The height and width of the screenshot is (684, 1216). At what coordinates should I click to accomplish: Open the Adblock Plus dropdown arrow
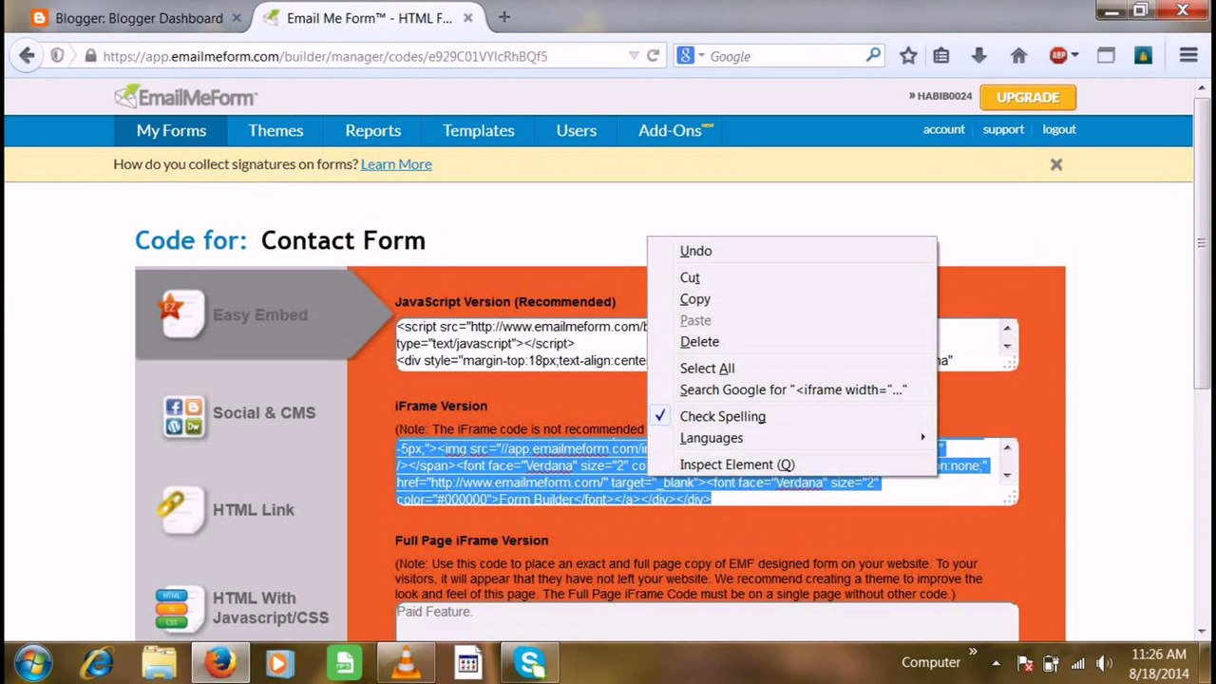click(1074, 56)
